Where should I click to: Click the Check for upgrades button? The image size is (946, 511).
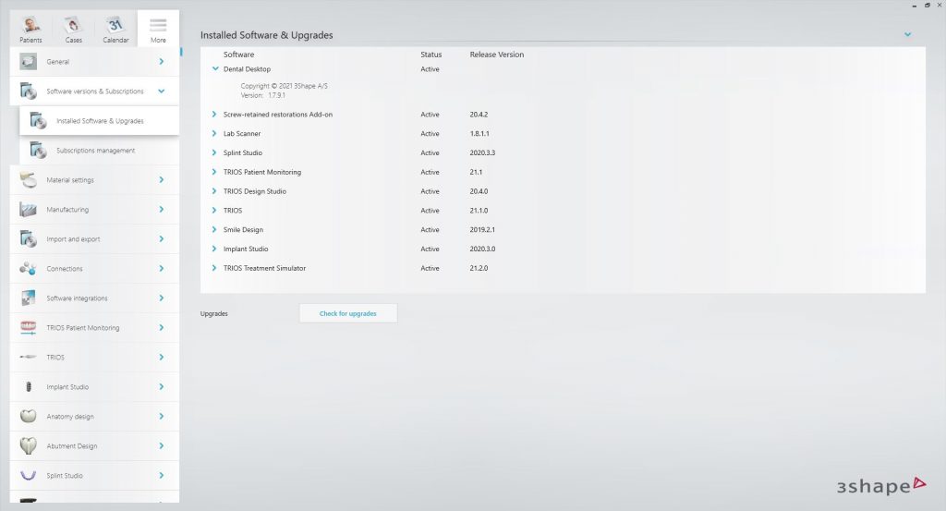coord(348,314)
